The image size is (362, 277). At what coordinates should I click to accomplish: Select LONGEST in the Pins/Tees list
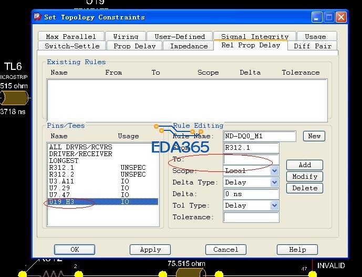pyautogui.click(x=103, y=160)
